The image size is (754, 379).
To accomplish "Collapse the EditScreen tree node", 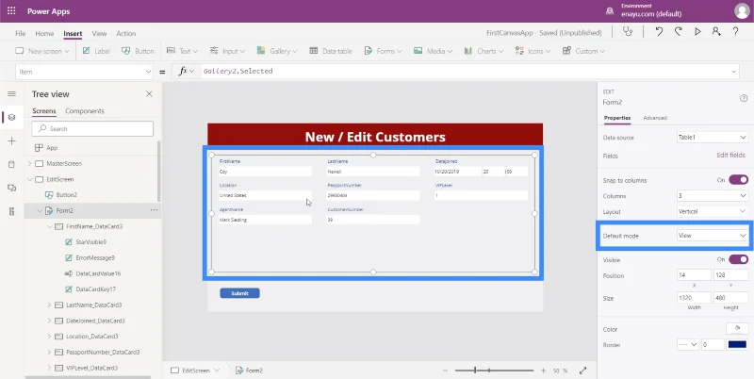I will [29, 179].
